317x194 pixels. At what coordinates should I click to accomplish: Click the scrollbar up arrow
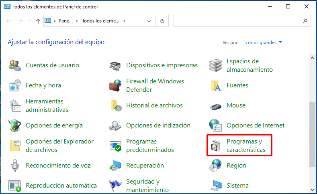point(313,58)
